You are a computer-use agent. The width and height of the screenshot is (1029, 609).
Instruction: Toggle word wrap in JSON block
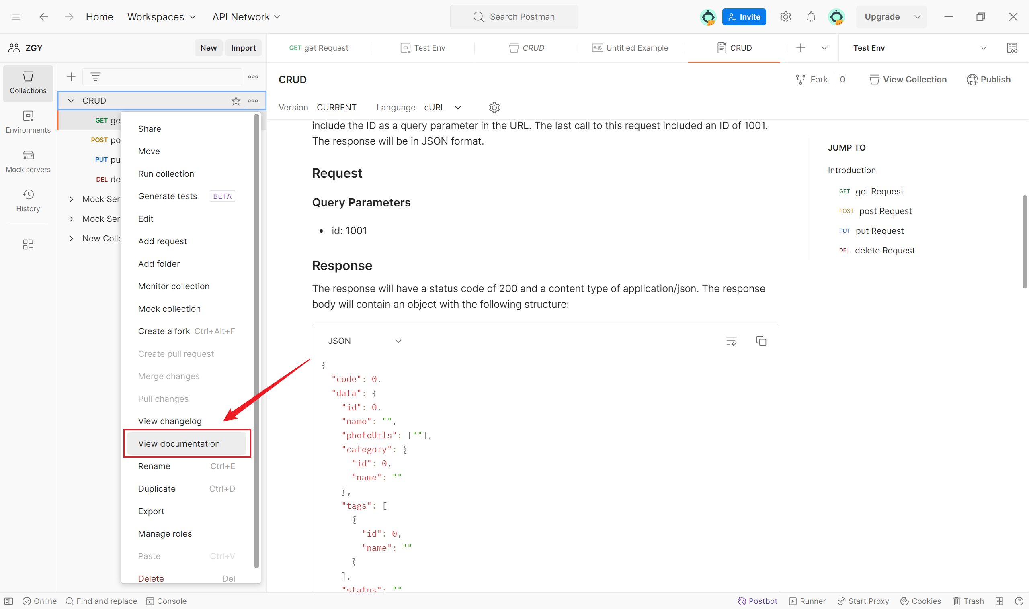[731, 341]
